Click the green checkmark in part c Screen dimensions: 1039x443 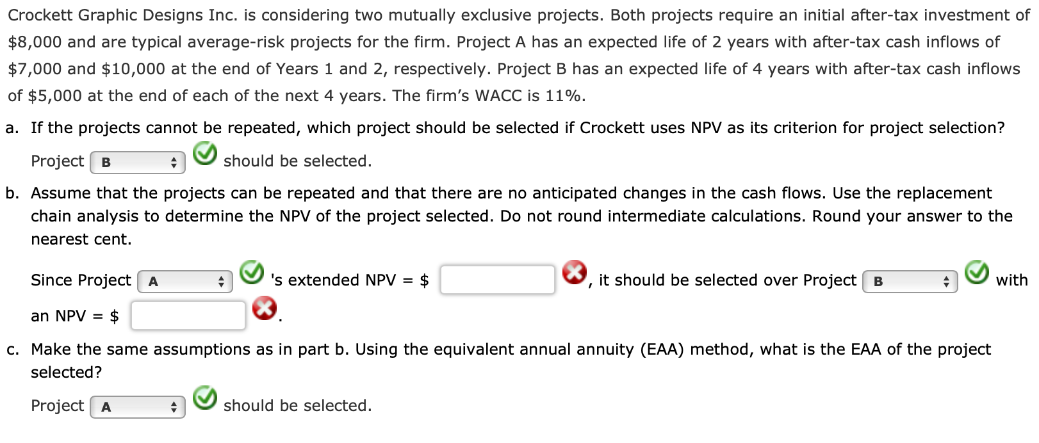point(205,398)
